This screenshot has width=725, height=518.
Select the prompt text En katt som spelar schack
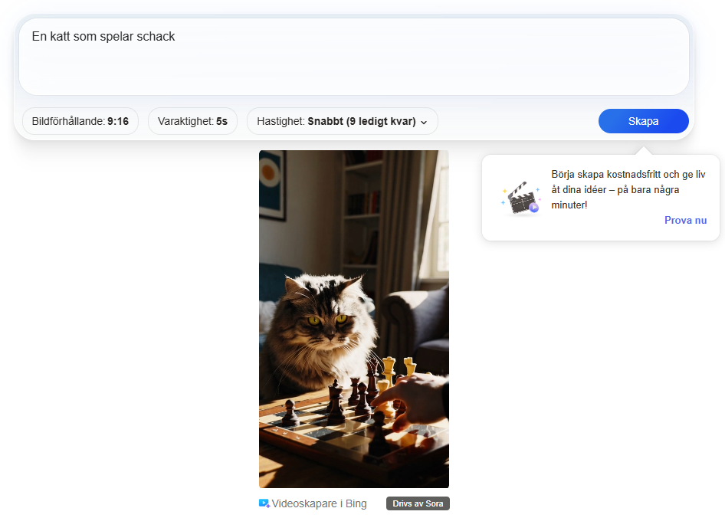click(x=102, y=35)
